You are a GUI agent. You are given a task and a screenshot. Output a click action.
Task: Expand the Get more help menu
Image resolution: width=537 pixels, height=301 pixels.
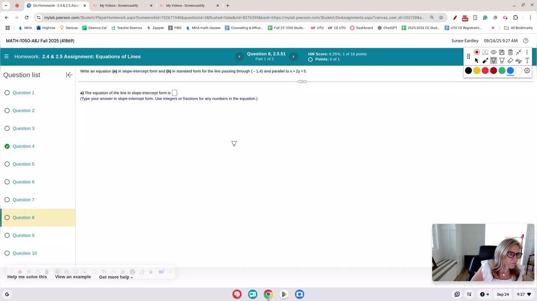pyautogui.click(x=115, y=277)
